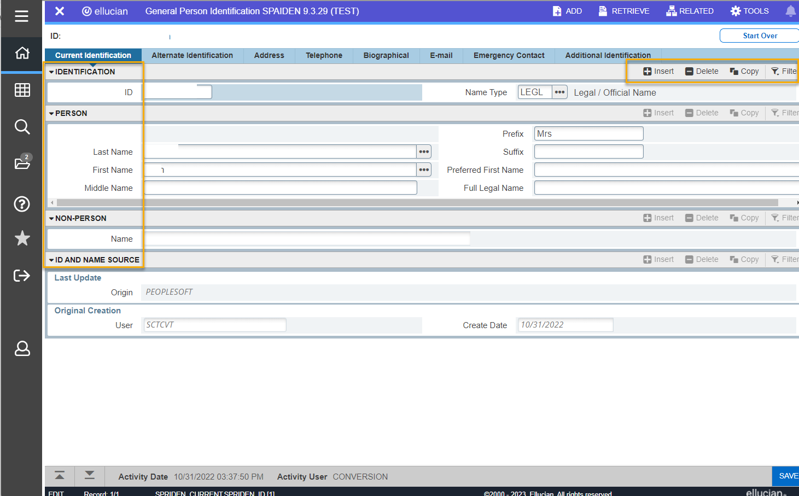Close the SPAIDEN page with X
799x496 pixels.
click(60, 11)
